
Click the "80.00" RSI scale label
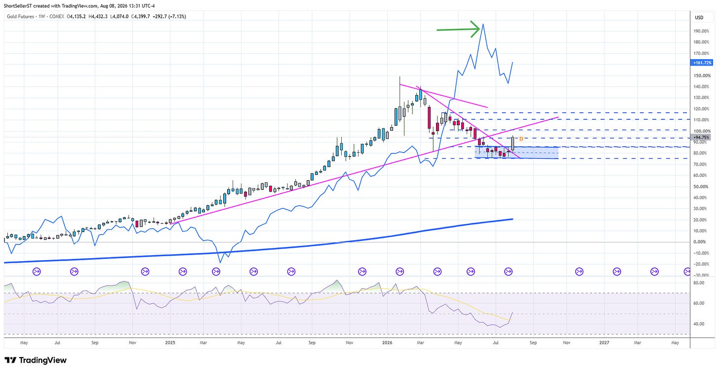[x=699, y=283]
